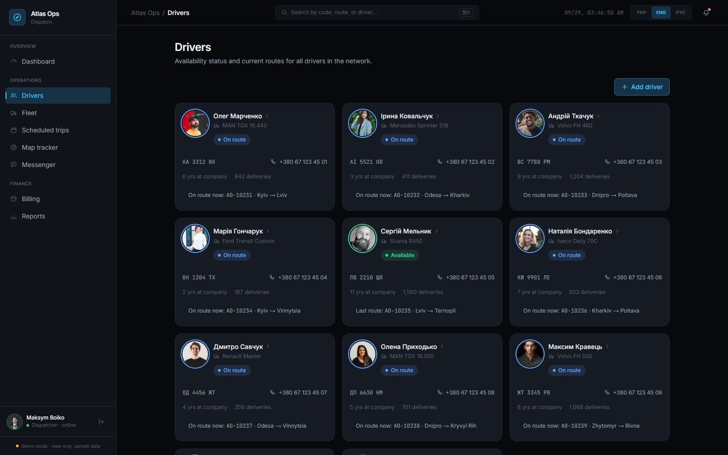Expand Максим Кравець driver details chevron
The image size is (728, 455).
coord(607,347)
